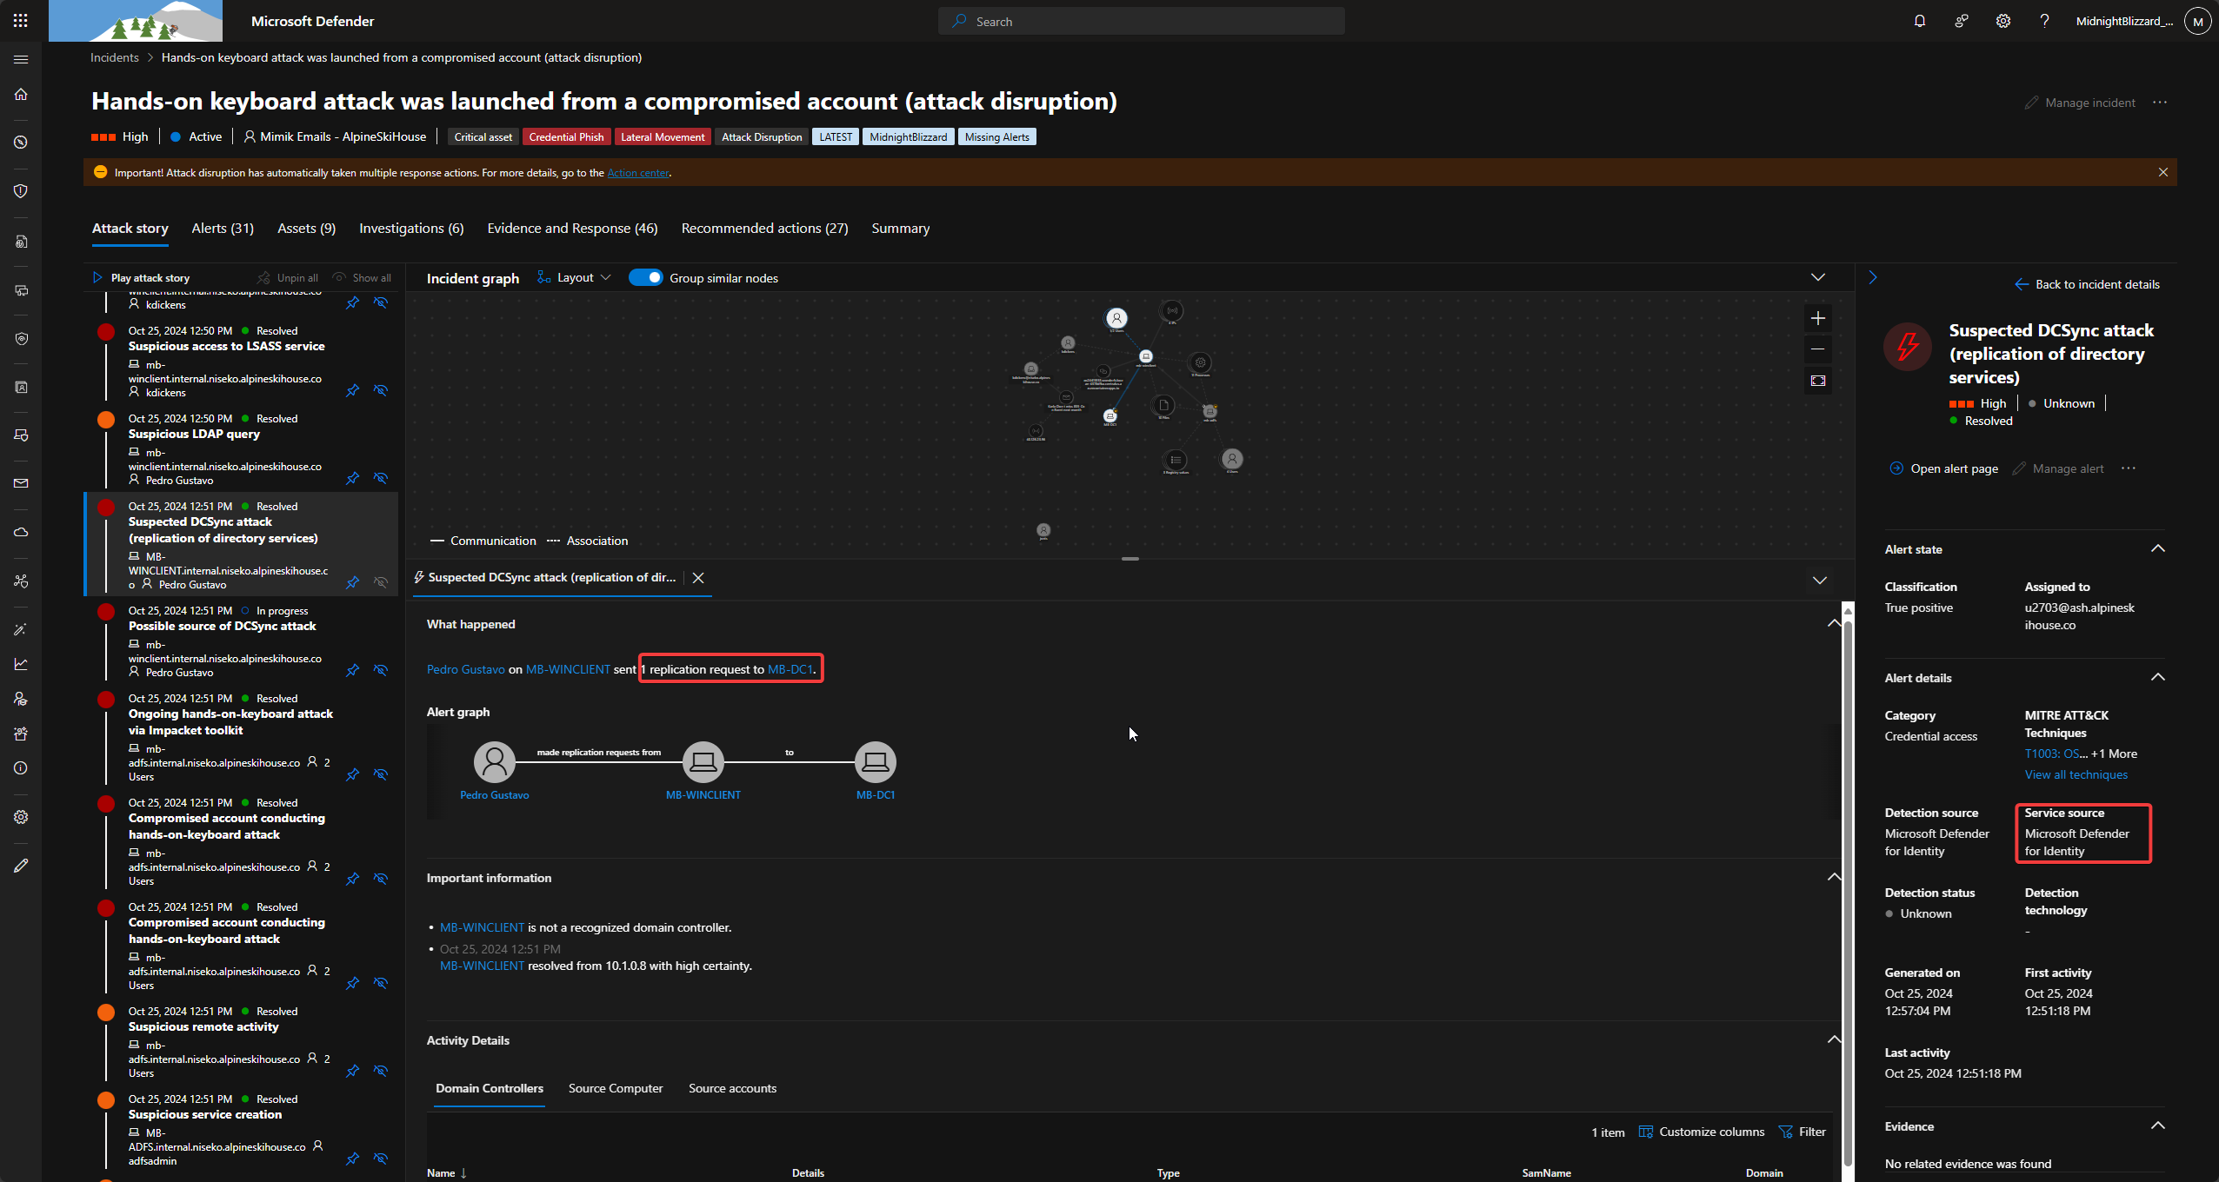Open Email & collaboration from the left sidebar
The height and width of the screenshot is (1182, 2219).
tap(22, 483)
